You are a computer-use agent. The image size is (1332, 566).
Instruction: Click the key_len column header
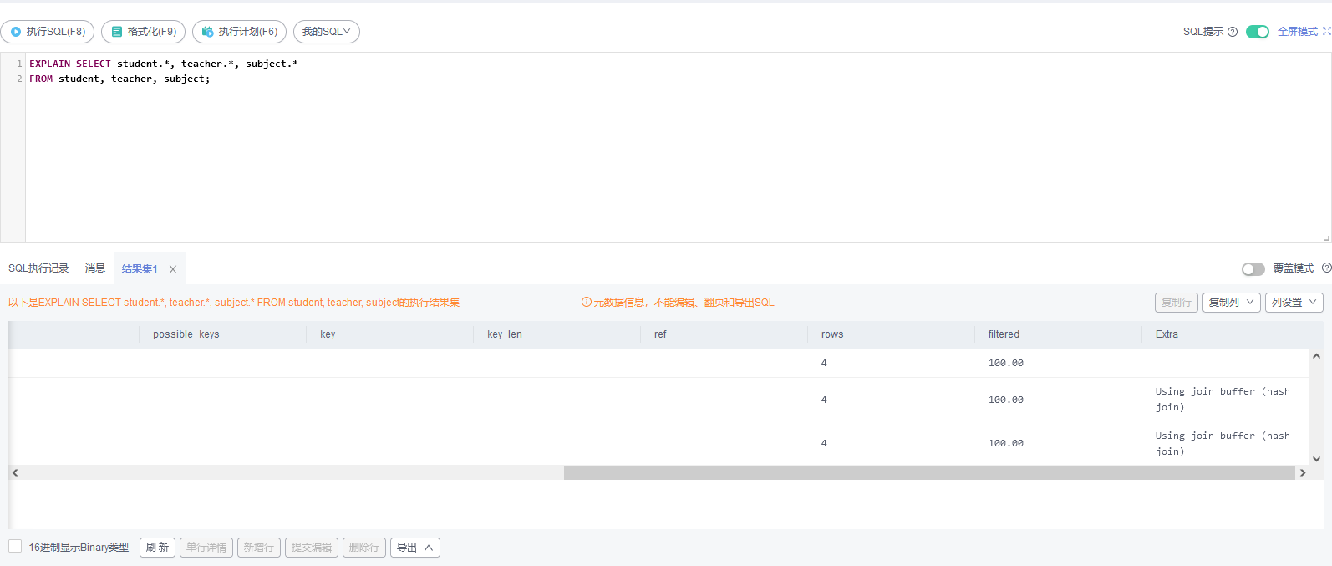click(505, 334)
